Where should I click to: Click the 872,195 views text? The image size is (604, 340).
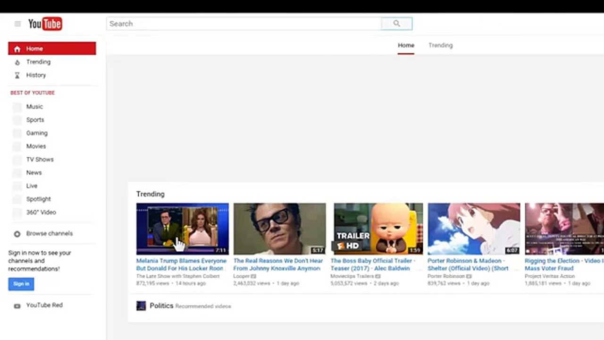(x=153, y=284)
